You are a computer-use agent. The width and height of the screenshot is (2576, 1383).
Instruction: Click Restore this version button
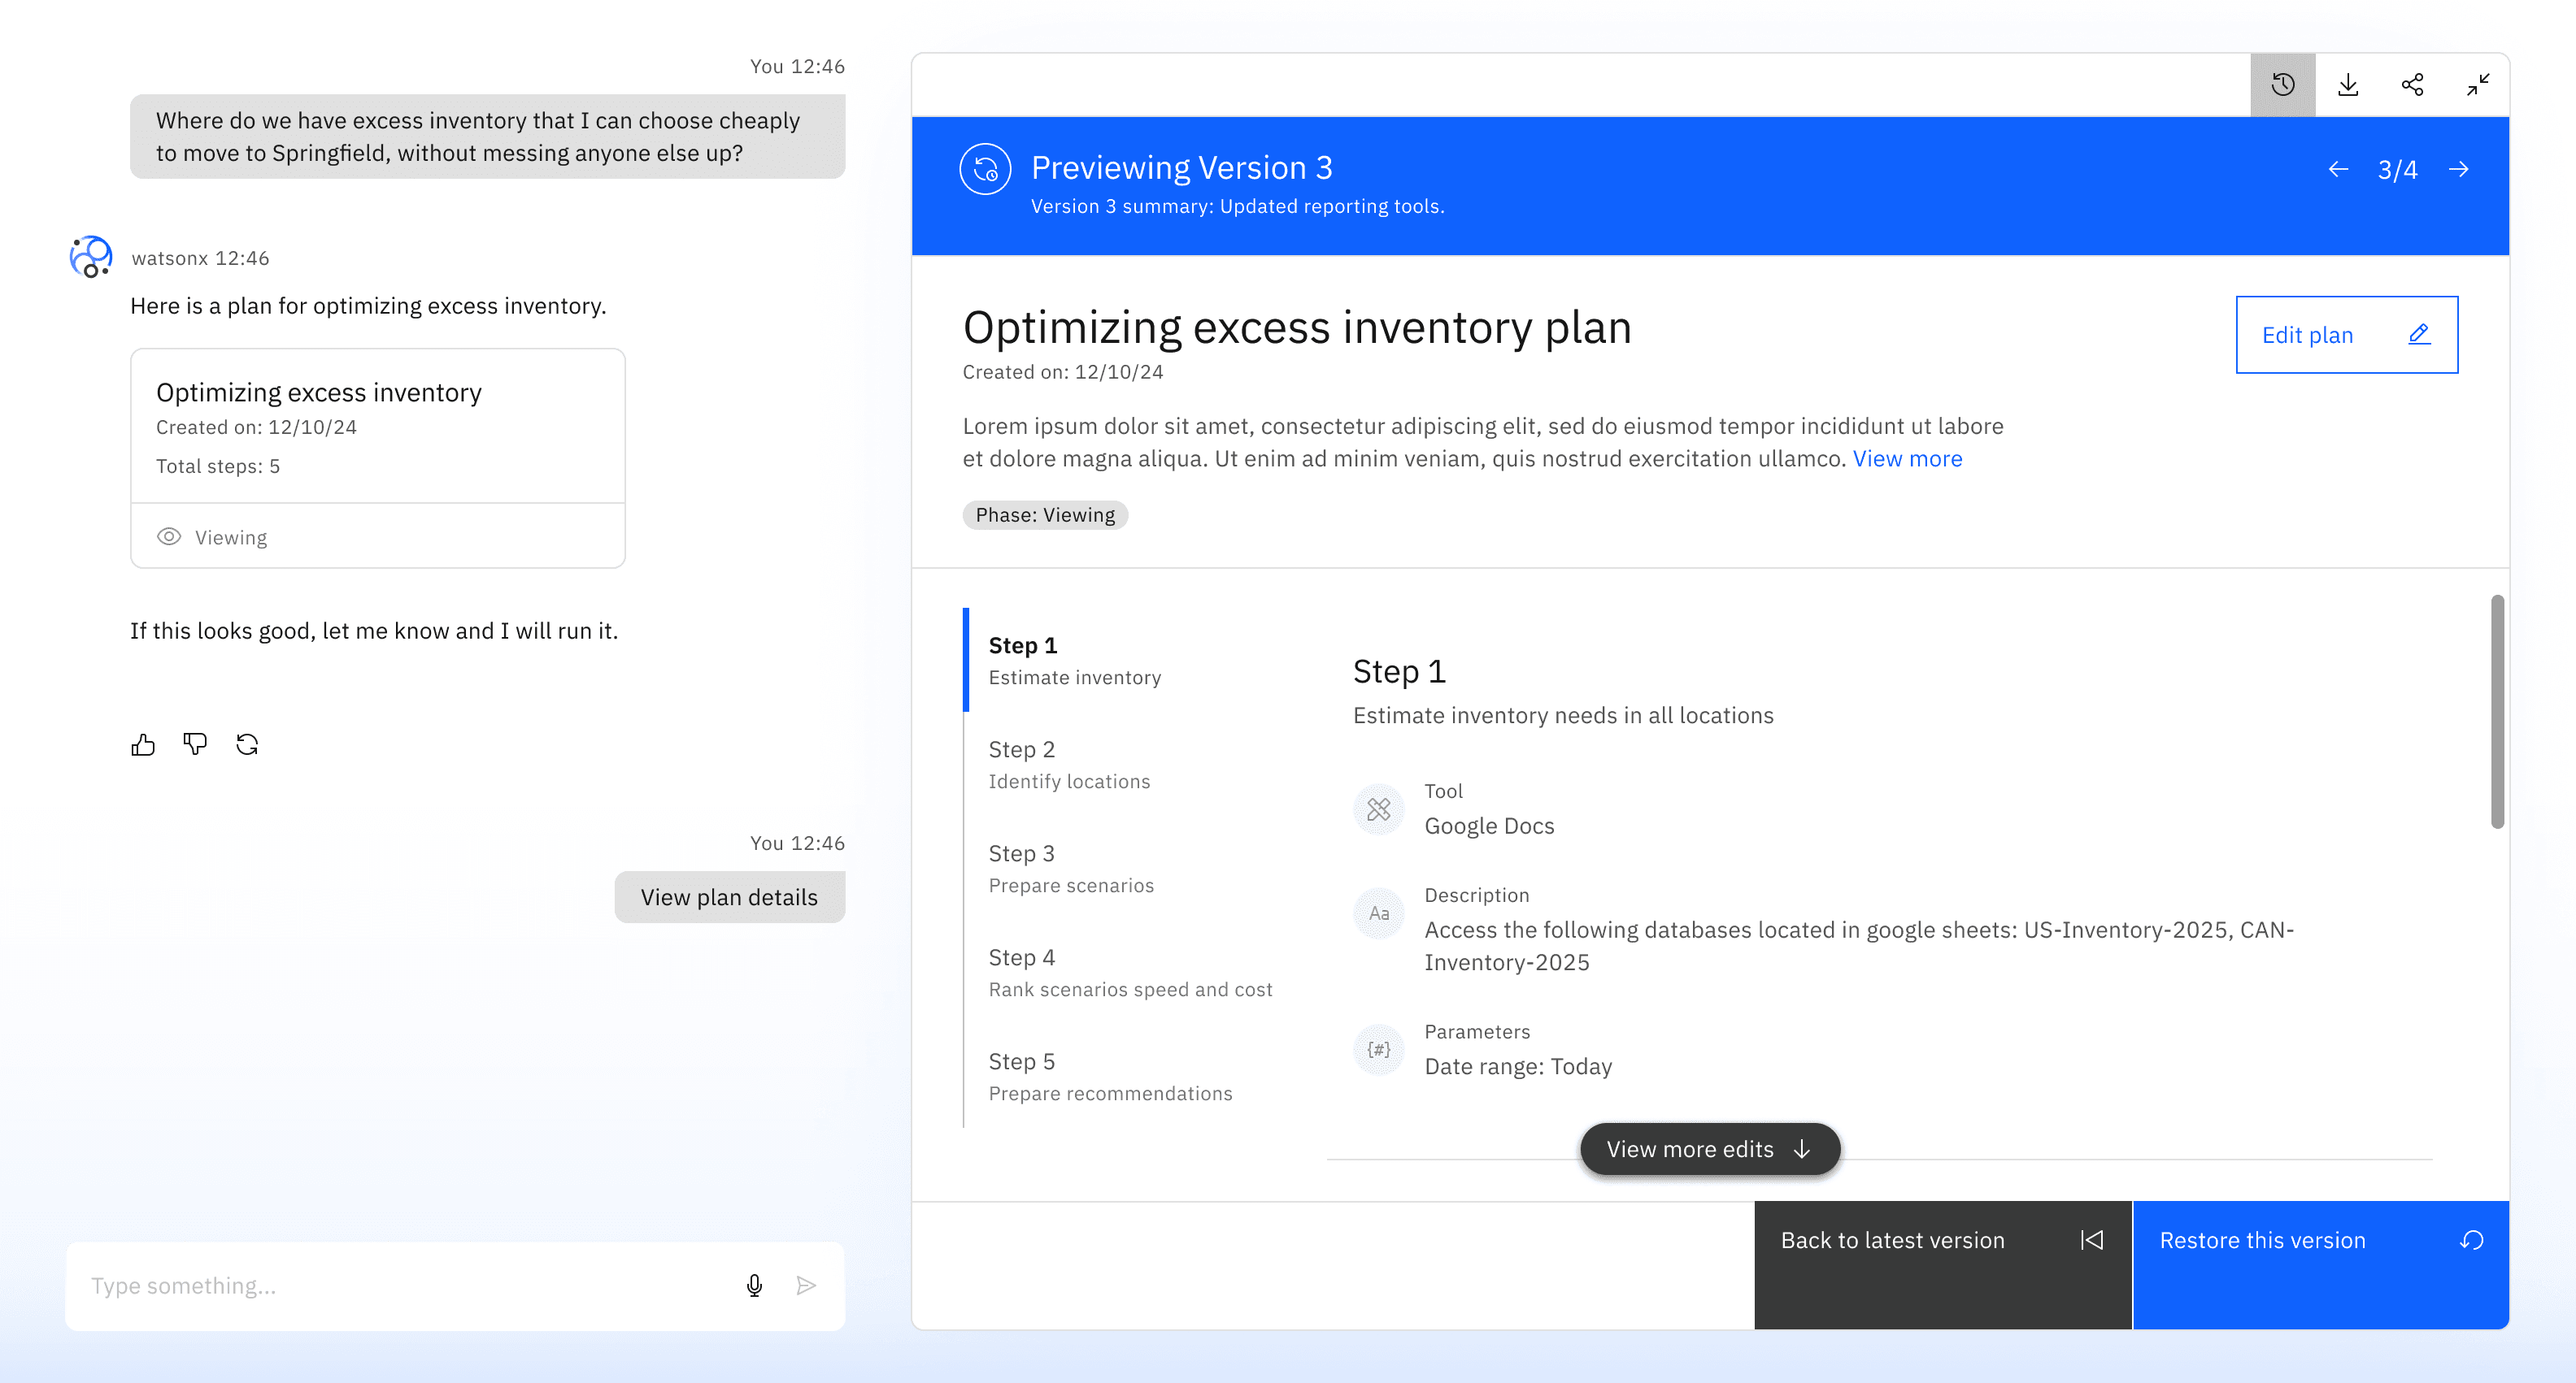click(x=2319, y=1240)
